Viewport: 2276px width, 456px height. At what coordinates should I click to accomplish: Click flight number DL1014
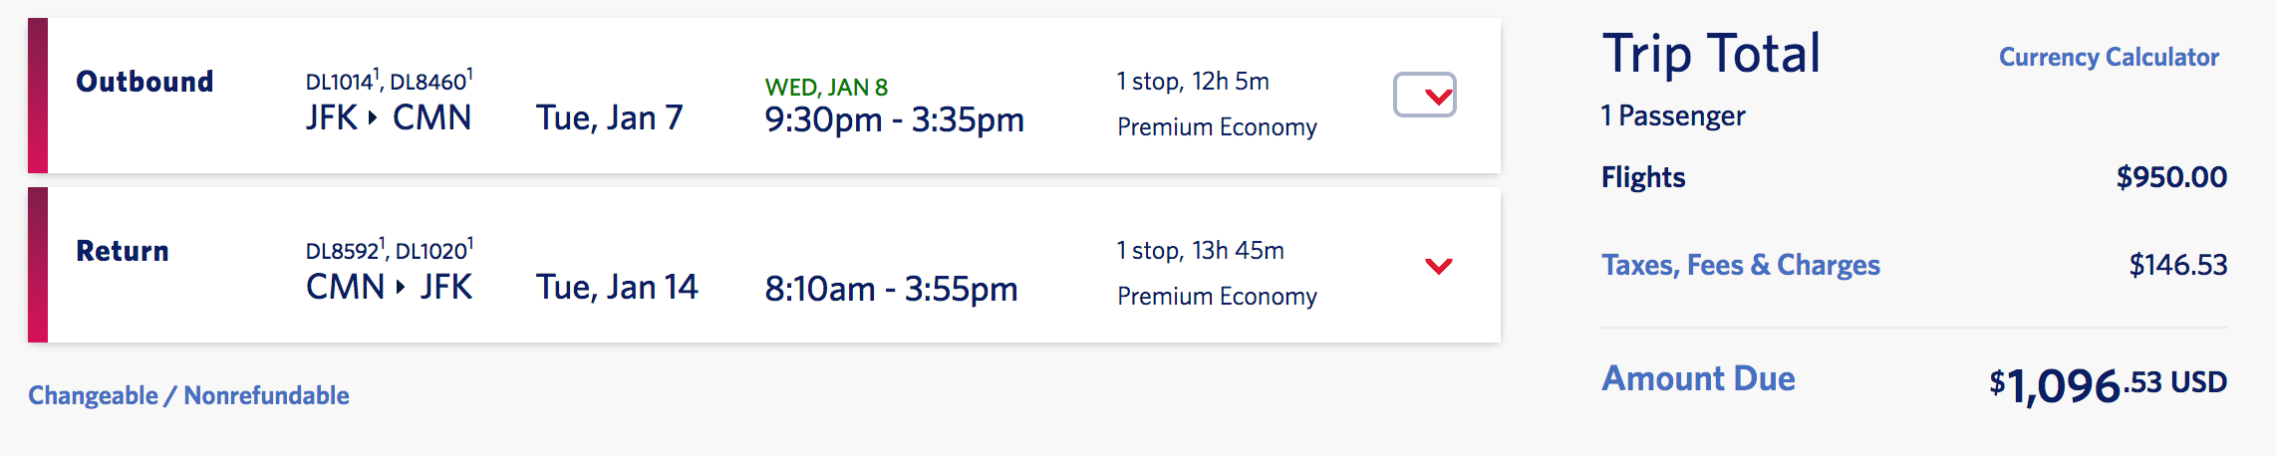point(340,82)
